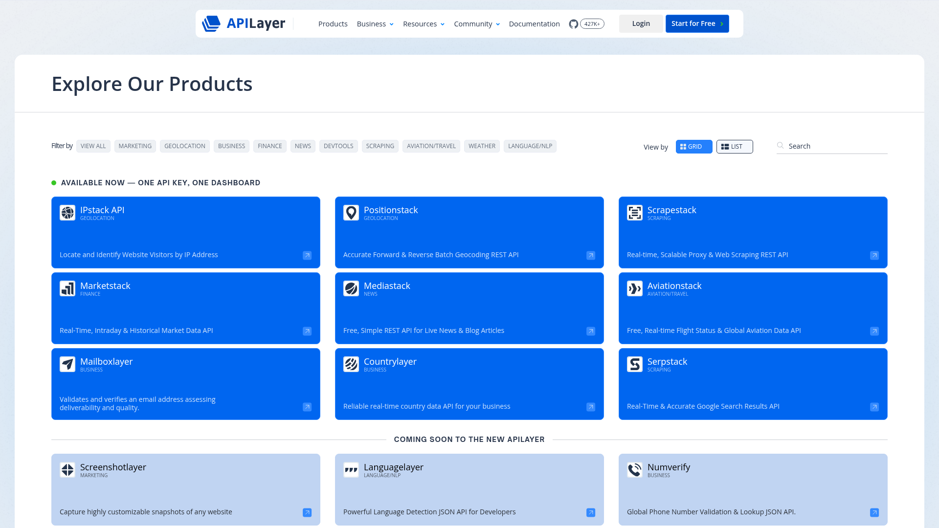Open the Aviationstack product title
The image size is (939, 528).
pos(674,286)
